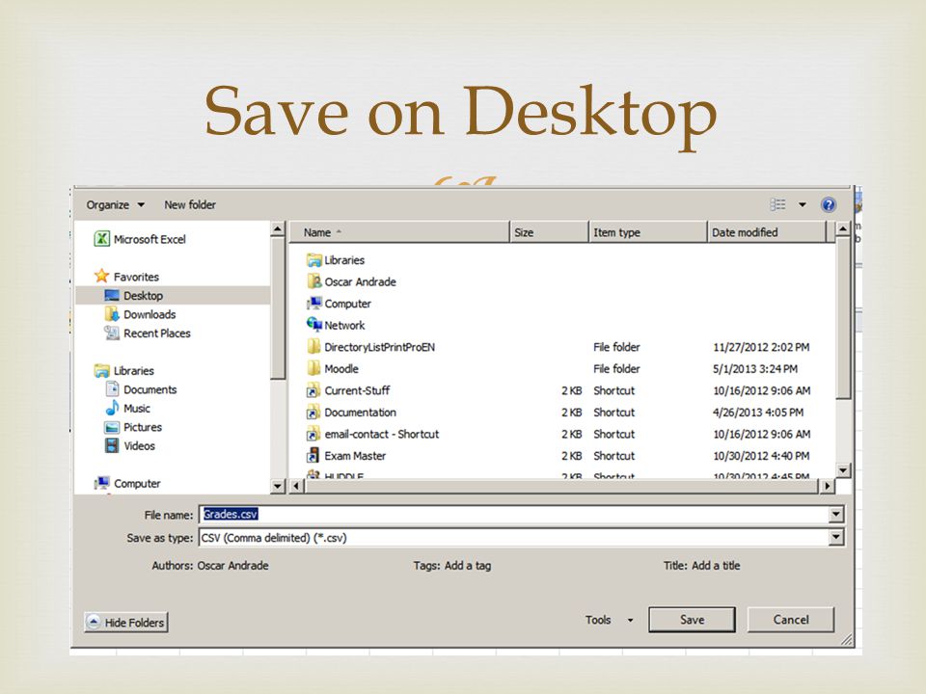Click Add a title field

(x=716, y=566)
